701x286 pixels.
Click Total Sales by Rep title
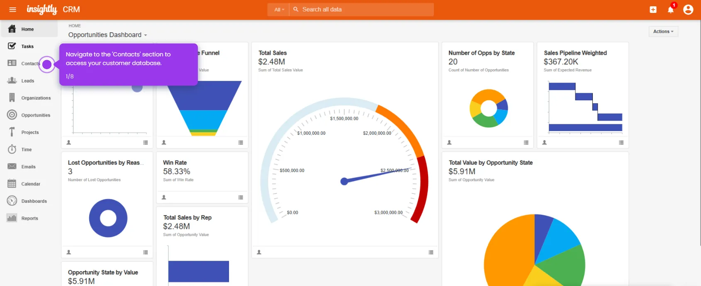point(187,218)
